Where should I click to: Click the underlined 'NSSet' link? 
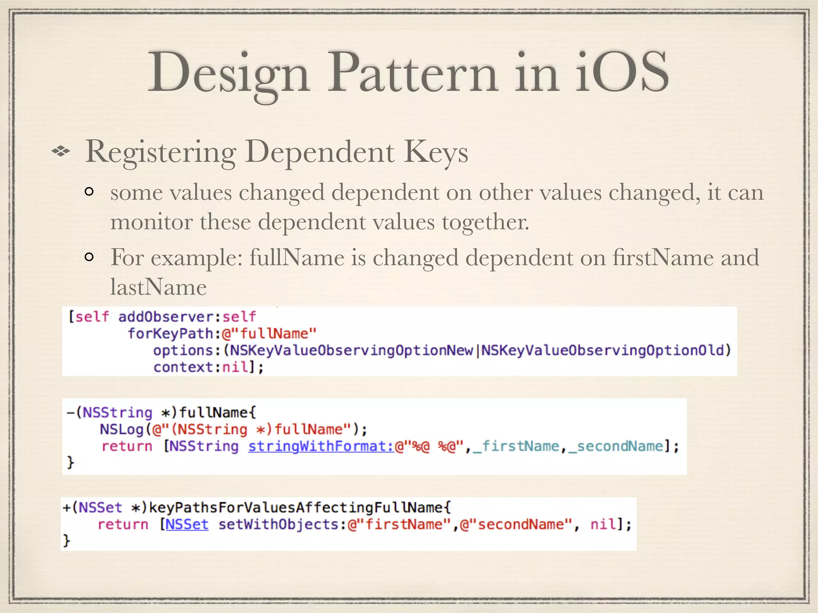click(x=187, y=524)
